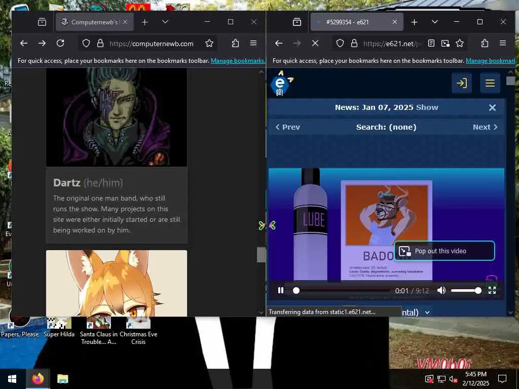Open application menu in e621 window
The height and width of the screenshot is (389, 519).
(503, 44)
